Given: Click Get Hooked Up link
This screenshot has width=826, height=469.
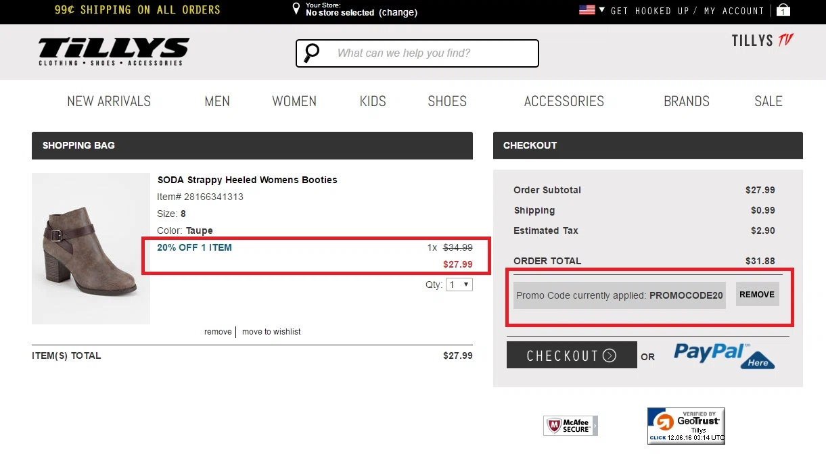Looking at the screenshot, I should [x=649, y=11].
